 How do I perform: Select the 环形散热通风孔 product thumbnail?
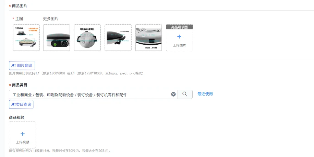coord(87,38)
